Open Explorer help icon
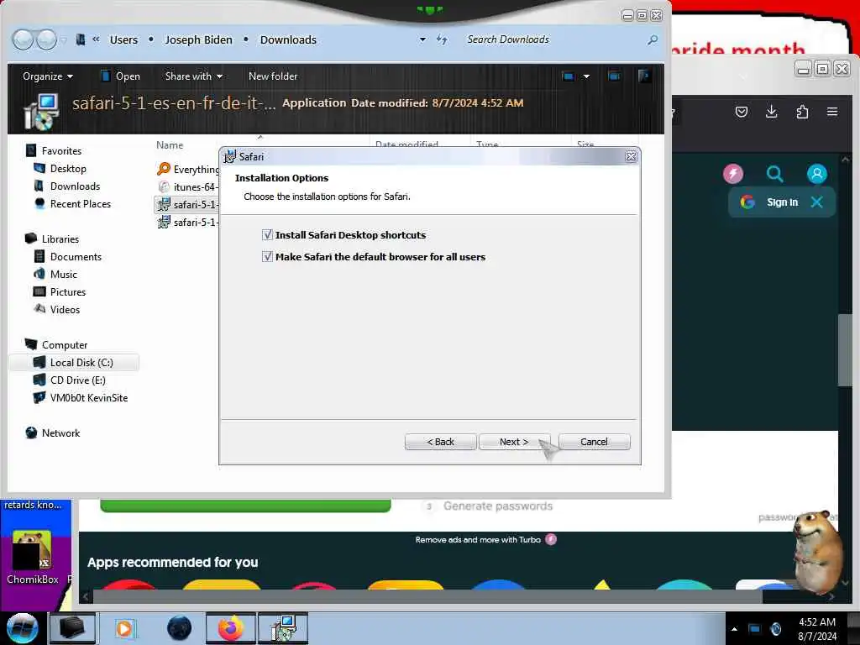The height and width of the screenshot is (645, 860). (x=644, y=76)
